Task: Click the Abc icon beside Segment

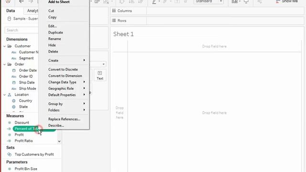Action: tap(14, 58)
